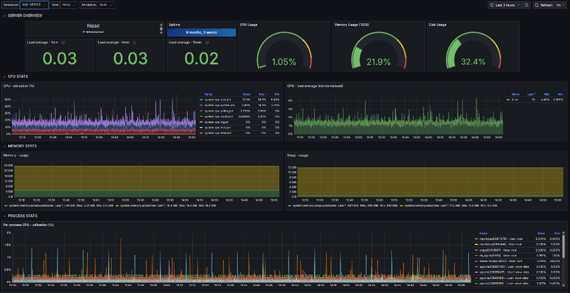Image resolution: width=570 pixels, height=293 pixels.
Task: Click info icon beside Load average 1m
Action: [x=64, y=42]
